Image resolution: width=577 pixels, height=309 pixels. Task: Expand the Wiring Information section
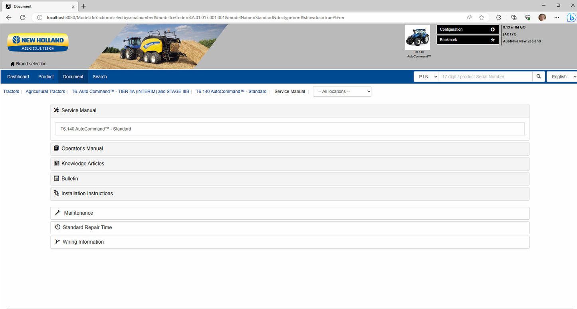coord(290,242)
